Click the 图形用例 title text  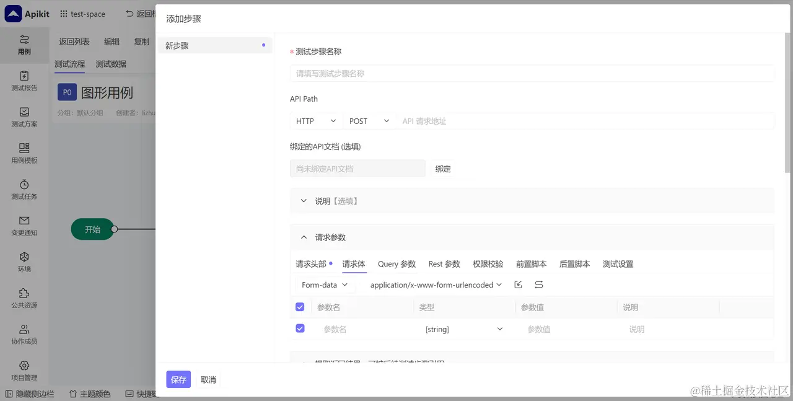click(107, 92)
